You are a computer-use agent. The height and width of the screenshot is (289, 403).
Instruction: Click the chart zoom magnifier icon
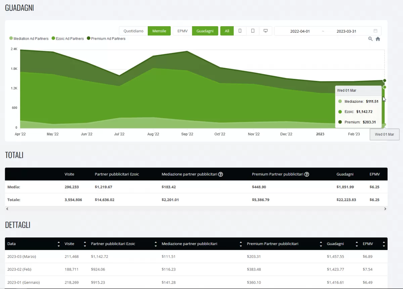pyautogui.click(x=370, y=39)
